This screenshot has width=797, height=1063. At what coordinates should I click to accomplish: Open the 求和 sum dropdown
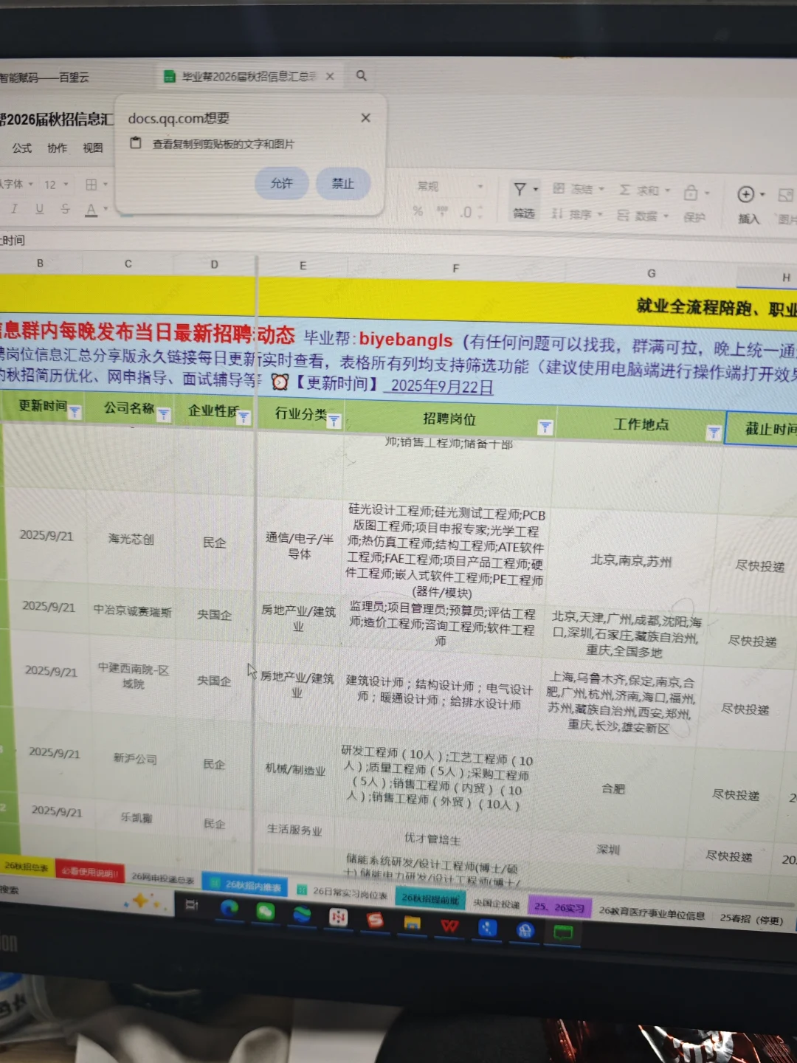(644, 190)
